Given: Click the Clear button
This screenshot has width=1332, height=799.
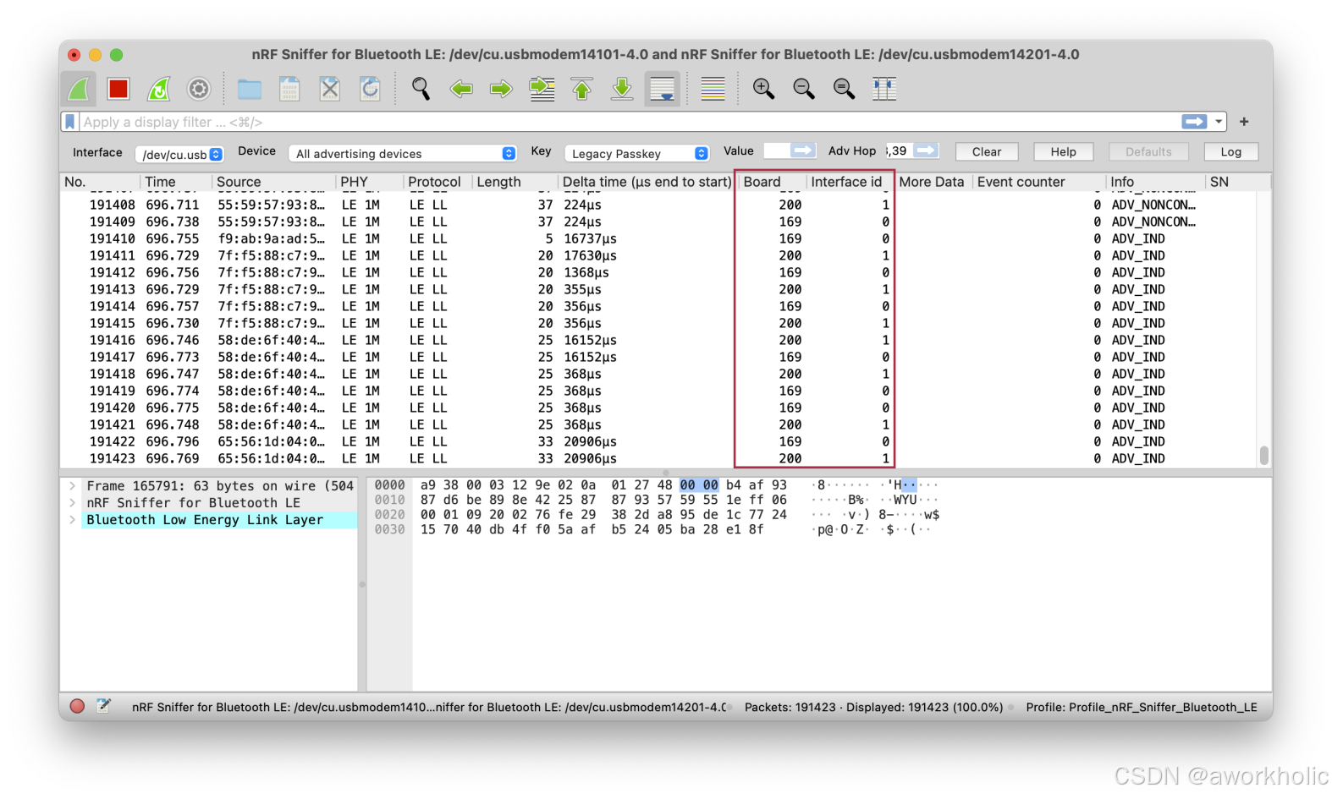Looking at the screenshot, I should point(987,151).
